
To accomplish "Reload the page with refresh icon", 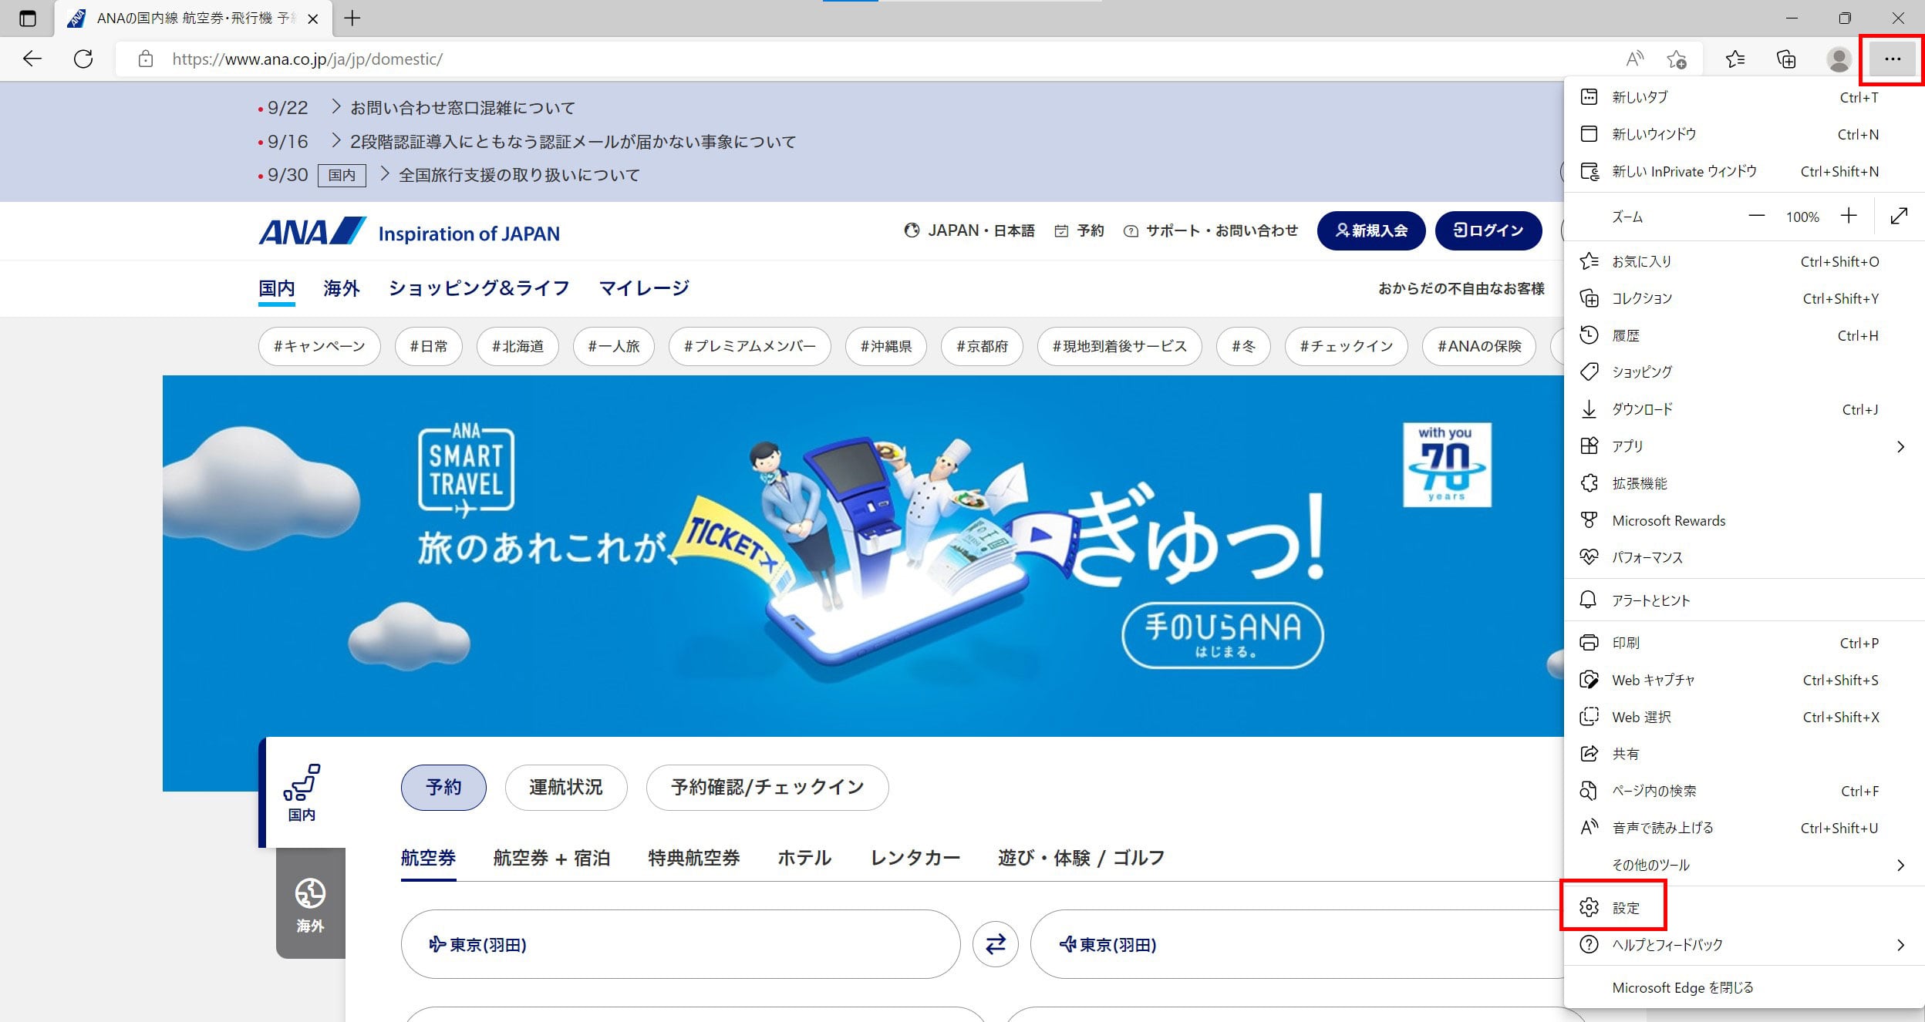I will [83, 59].
